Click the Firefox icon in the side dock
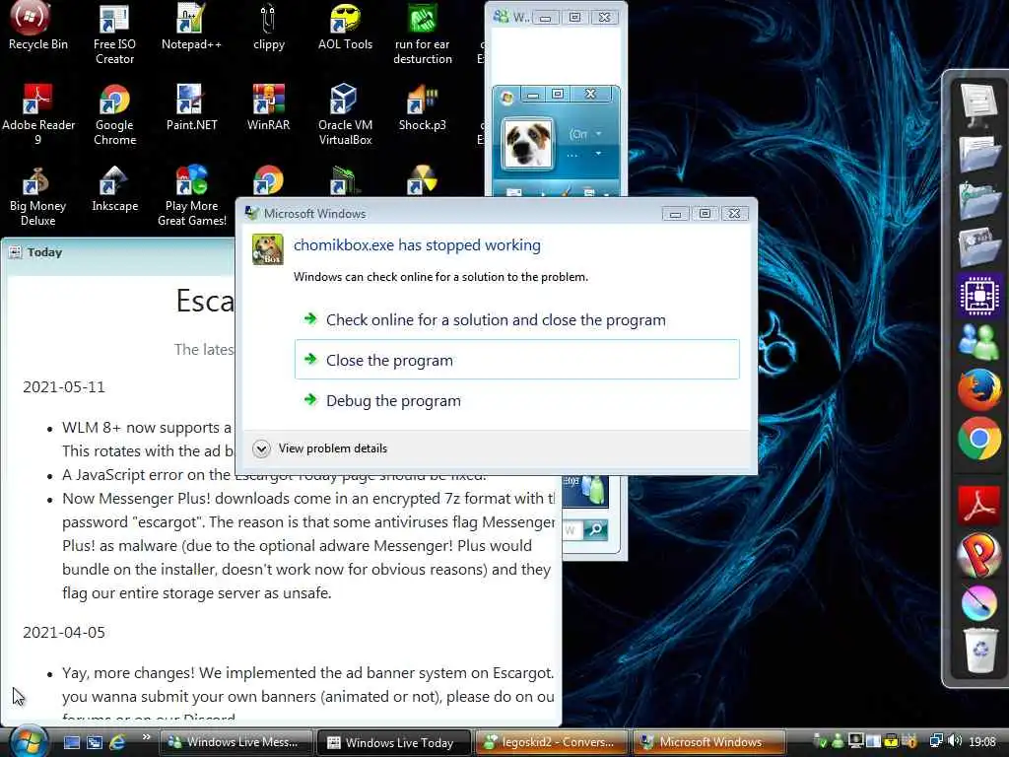The width and height of the screenshot is (1009, 757). [x=978, y=388]
